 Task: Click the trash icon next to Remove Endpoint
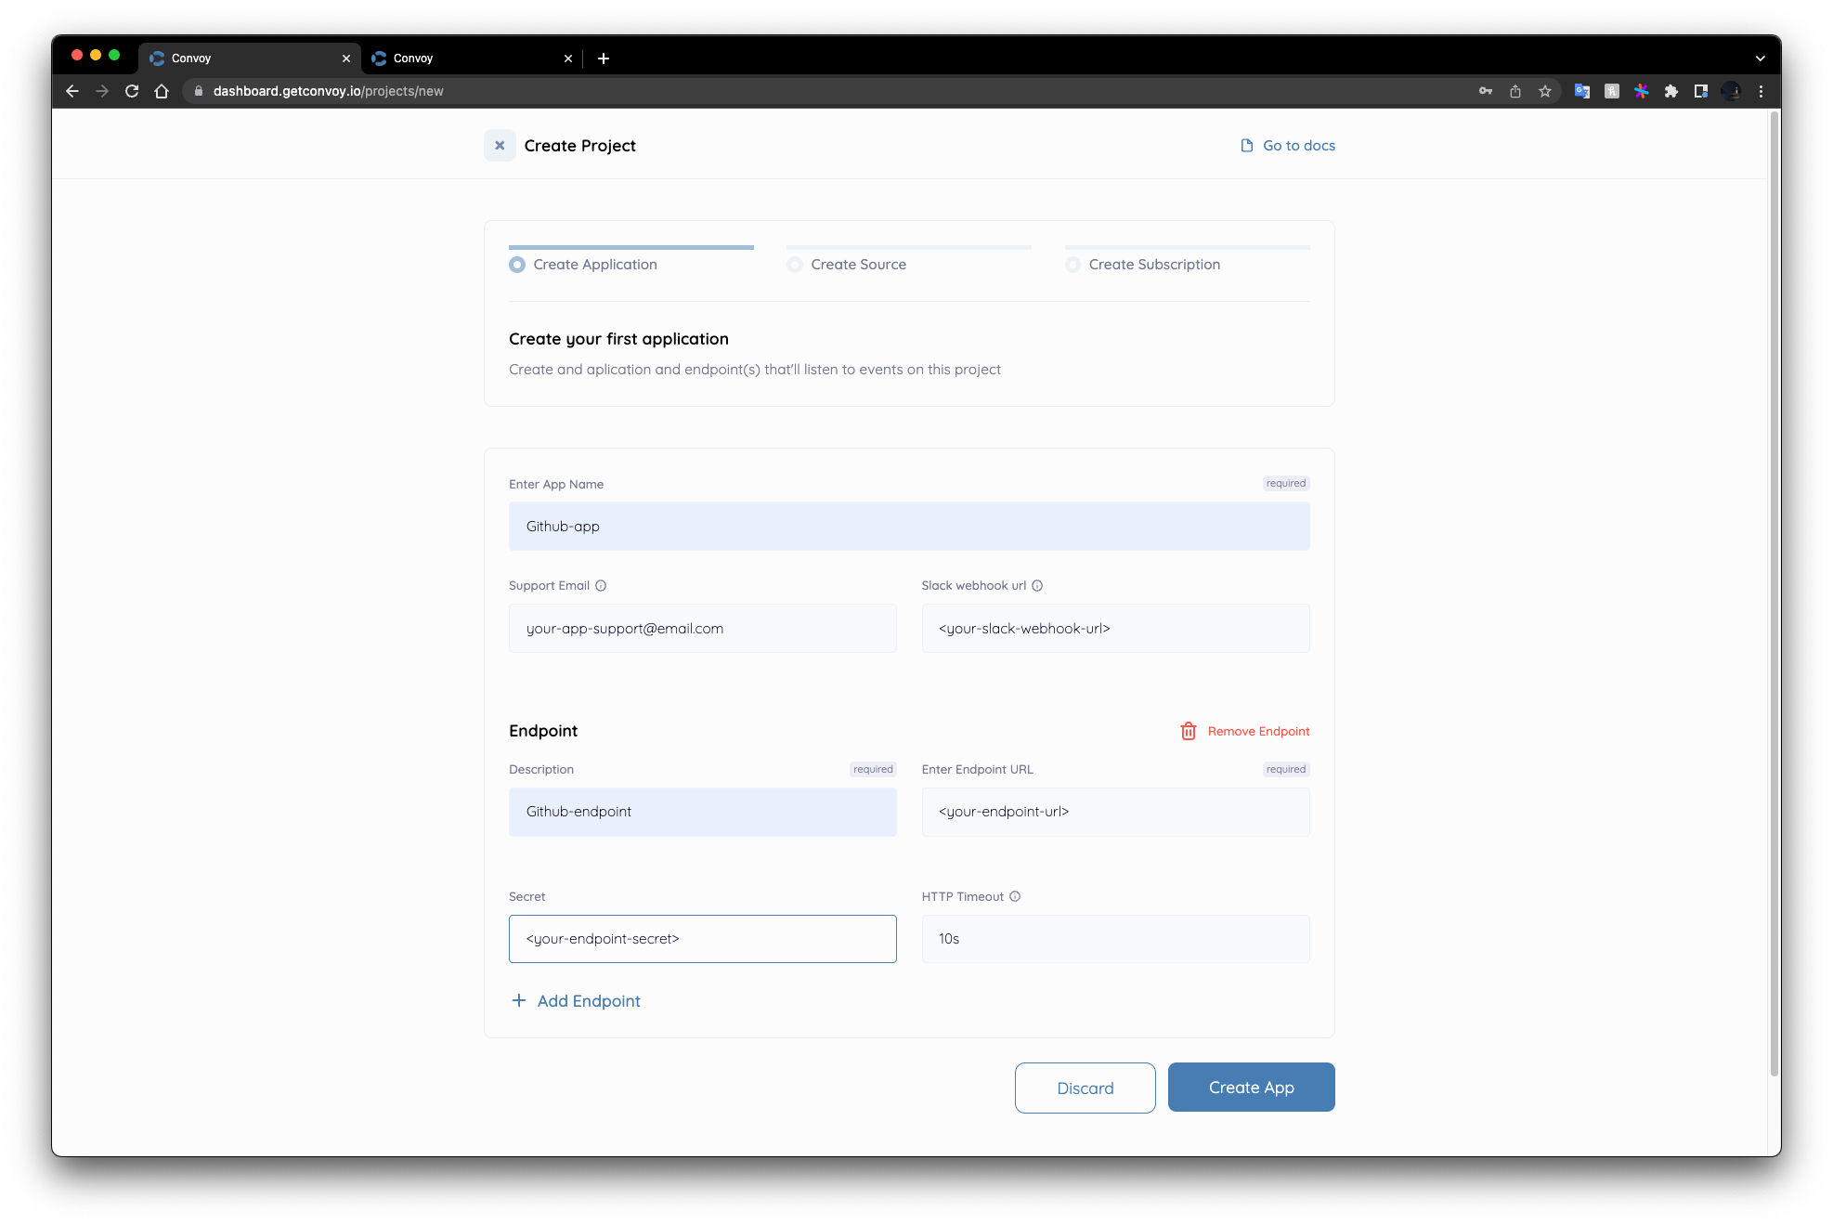coord(1189,731)
